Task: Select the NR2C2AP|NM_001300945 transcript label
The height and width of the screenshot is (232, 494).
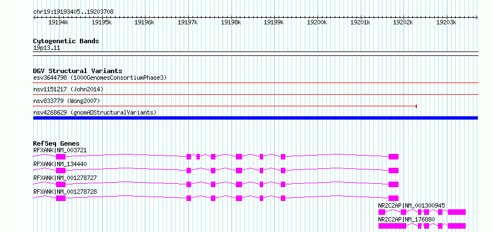Action: 411,205
